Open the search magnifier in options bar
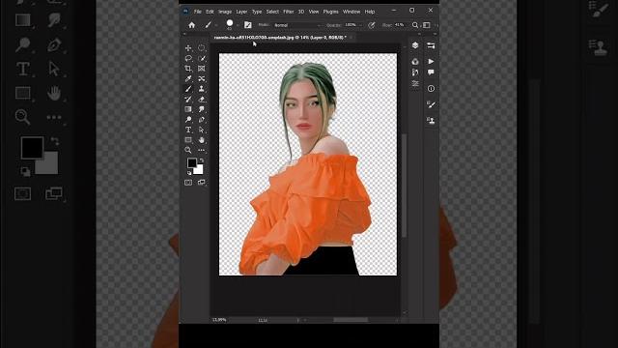 (x=415, y=25)
